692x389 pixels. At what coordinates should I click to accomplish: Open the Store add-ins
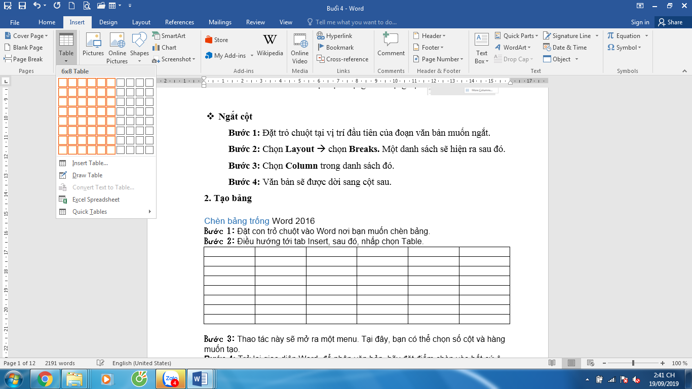(217, 40)
